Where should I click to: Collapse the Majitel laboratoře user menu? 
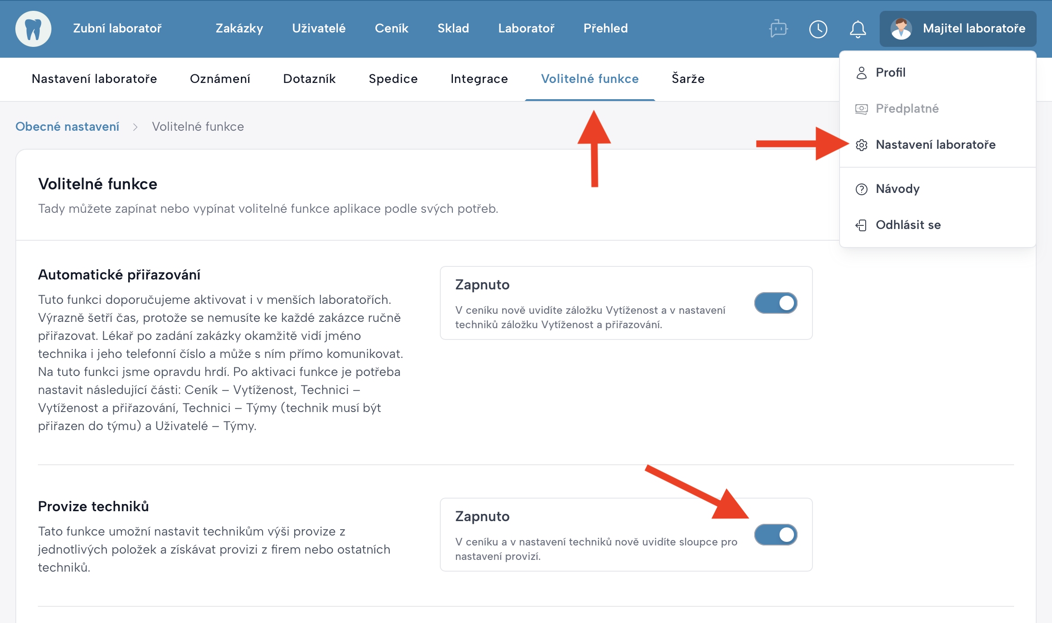point(958,29)
